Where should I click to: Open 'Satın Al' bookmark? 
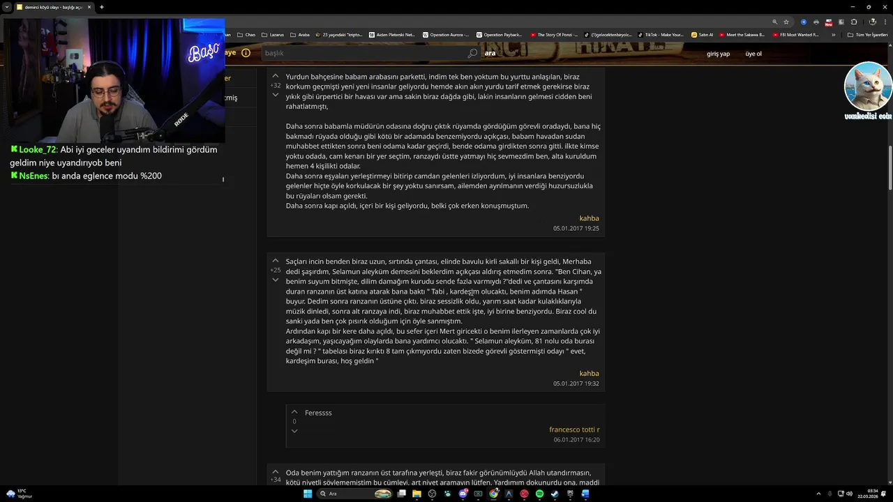703,34
